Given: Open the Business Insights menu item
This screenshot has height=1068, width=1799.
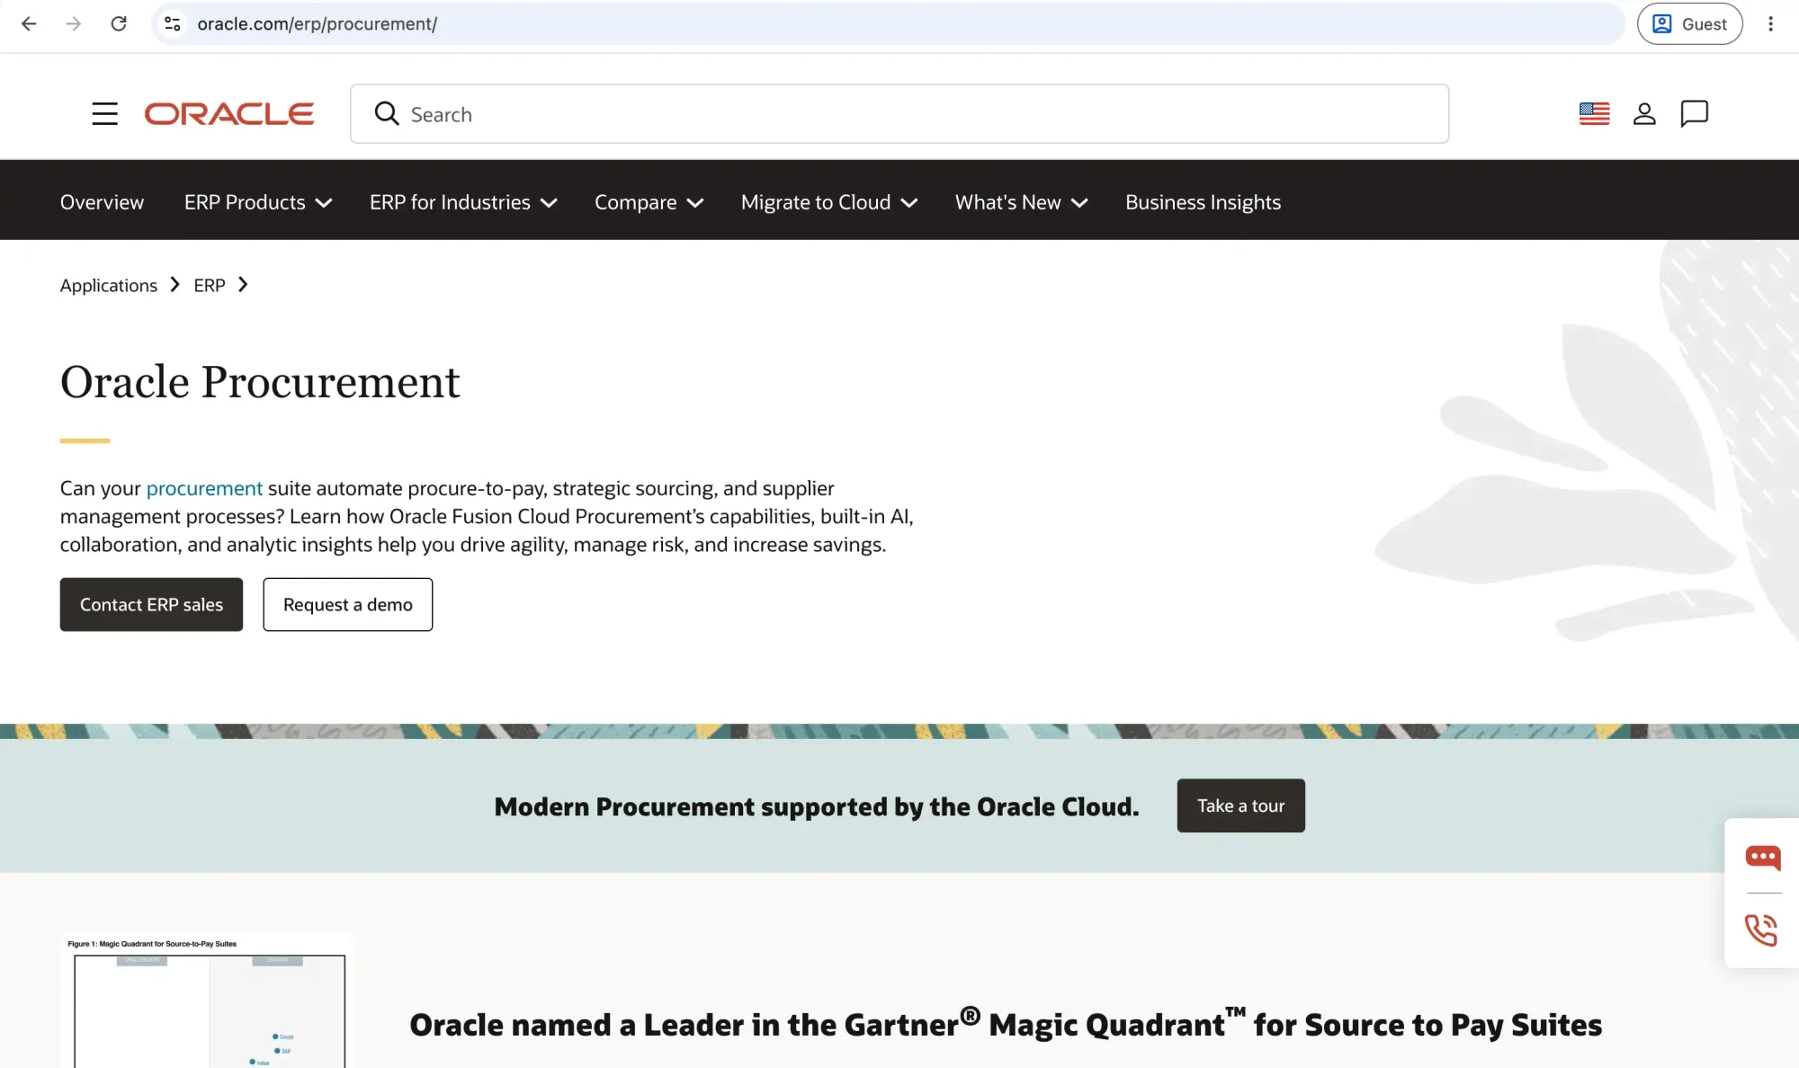Looking at the screenshot, I should [x=1203, y=202].
